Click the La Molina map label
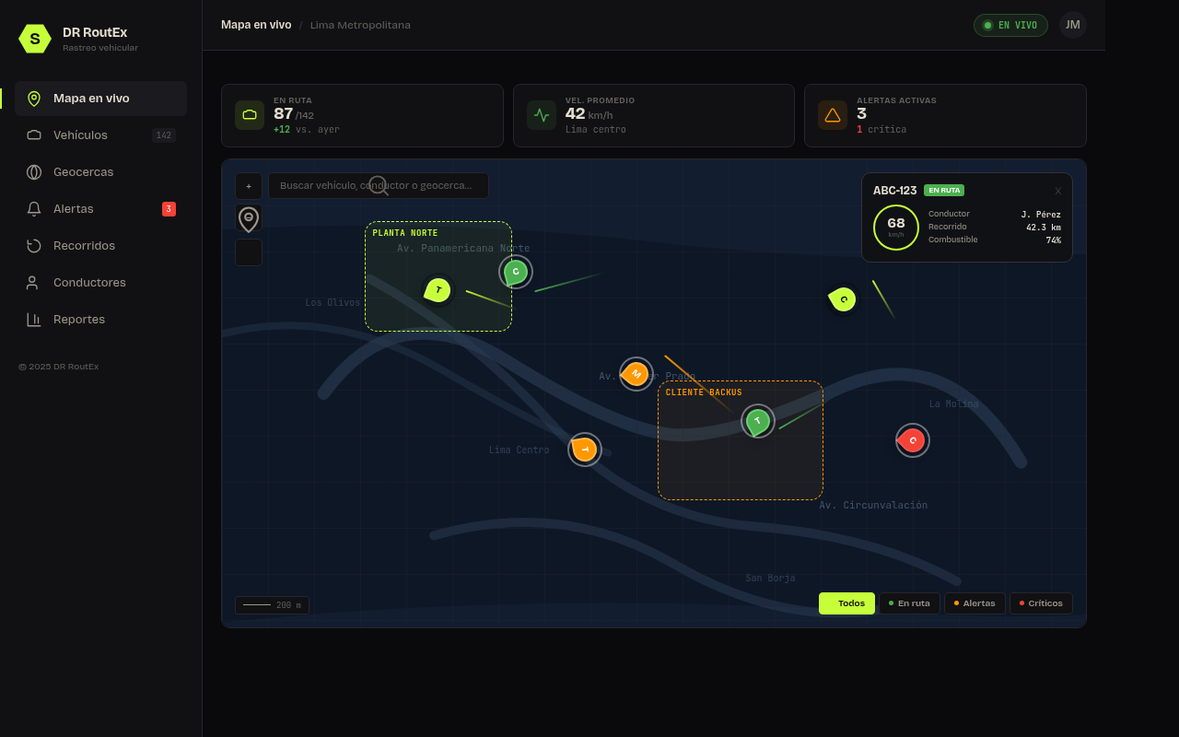 953,404
